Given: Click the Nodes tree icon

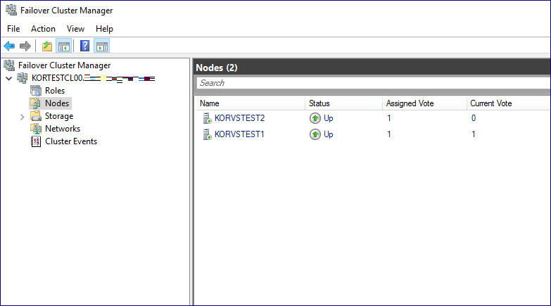Looking at the screenshot, I should pyautogui.click(x=36, y=103).
